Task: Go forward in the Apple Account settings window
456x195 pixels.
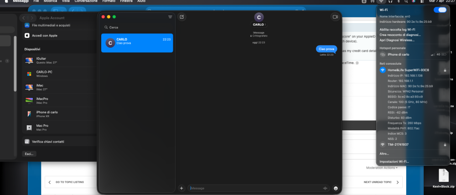Action: (x=32, y=18)
